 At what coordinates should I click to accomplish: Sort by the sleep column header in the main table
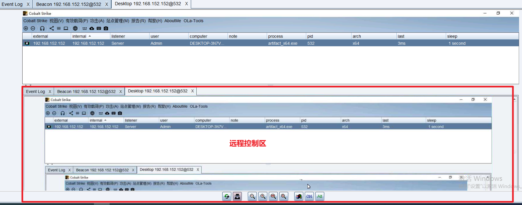click(482, 36)
